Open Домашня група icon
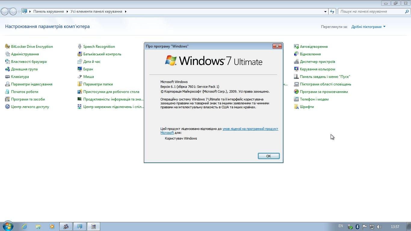Screen dimensions: 411x231 coord(8,69)
